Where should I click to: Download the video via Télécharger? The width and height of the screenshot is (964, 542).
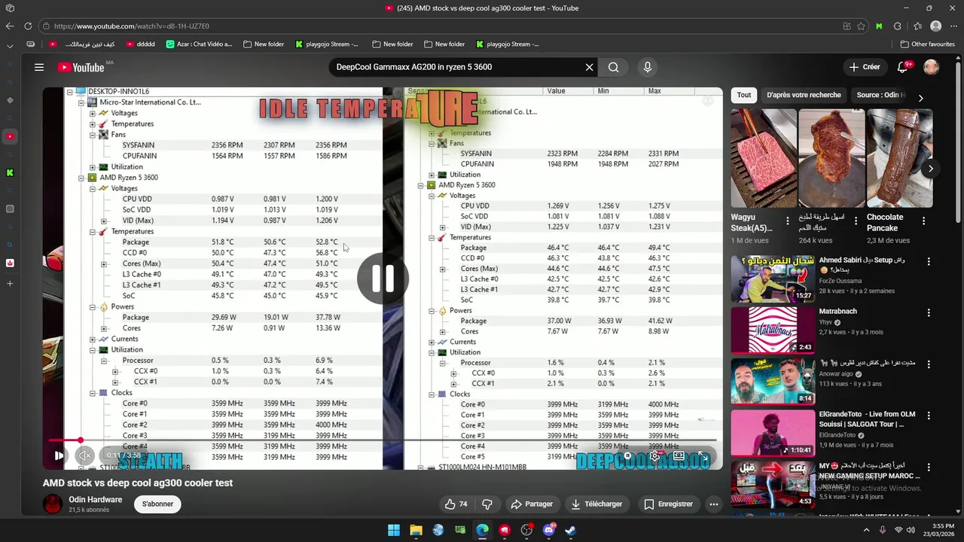(x=596, y=504)
